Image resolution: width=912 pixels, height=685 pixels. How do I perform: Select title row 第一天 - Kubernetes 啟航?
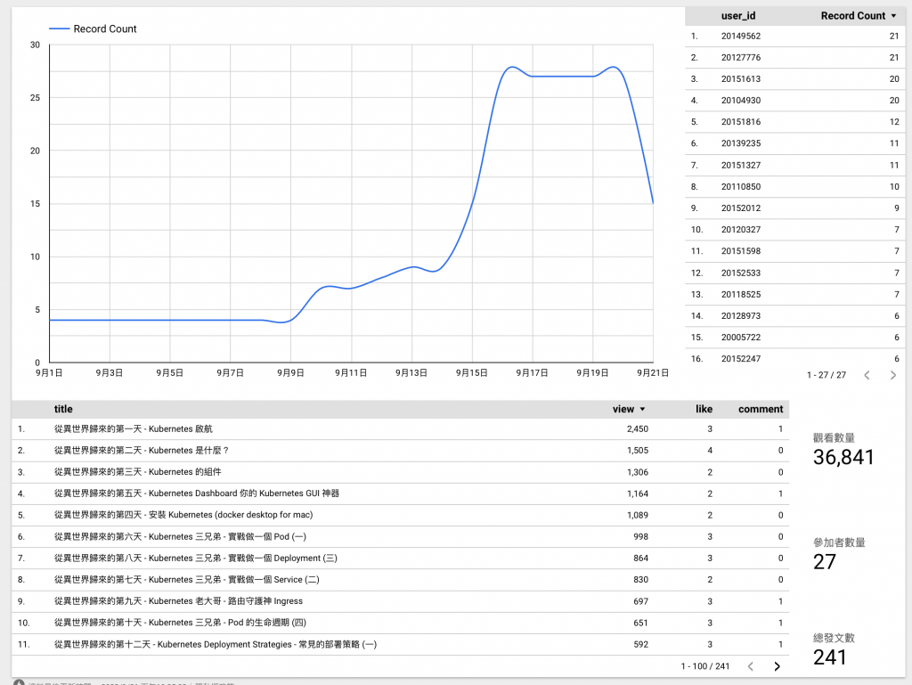400,429
